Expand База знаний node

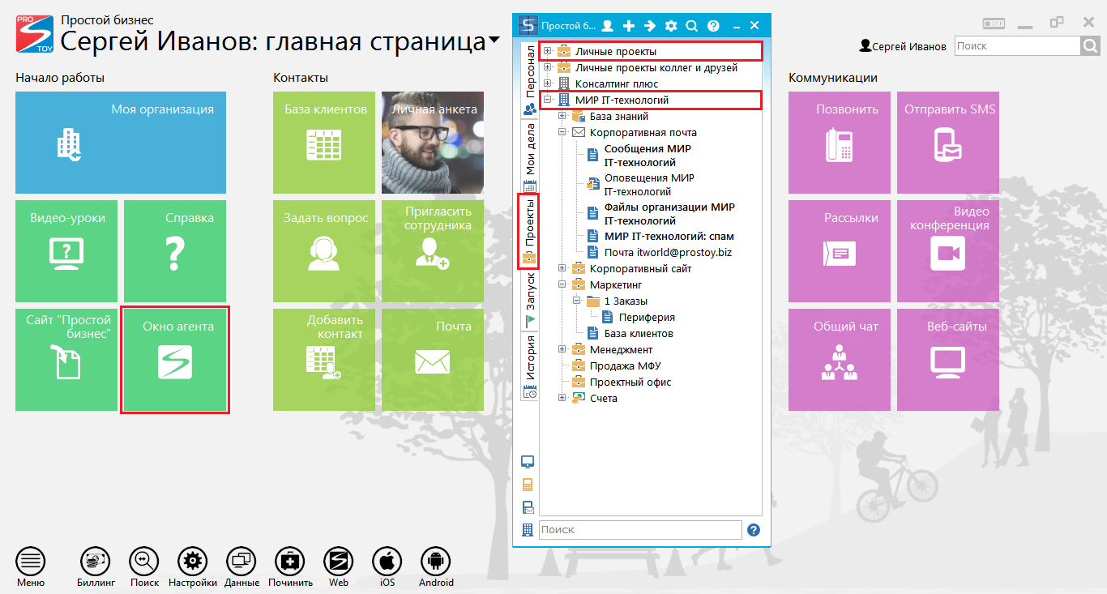point(562,116)
